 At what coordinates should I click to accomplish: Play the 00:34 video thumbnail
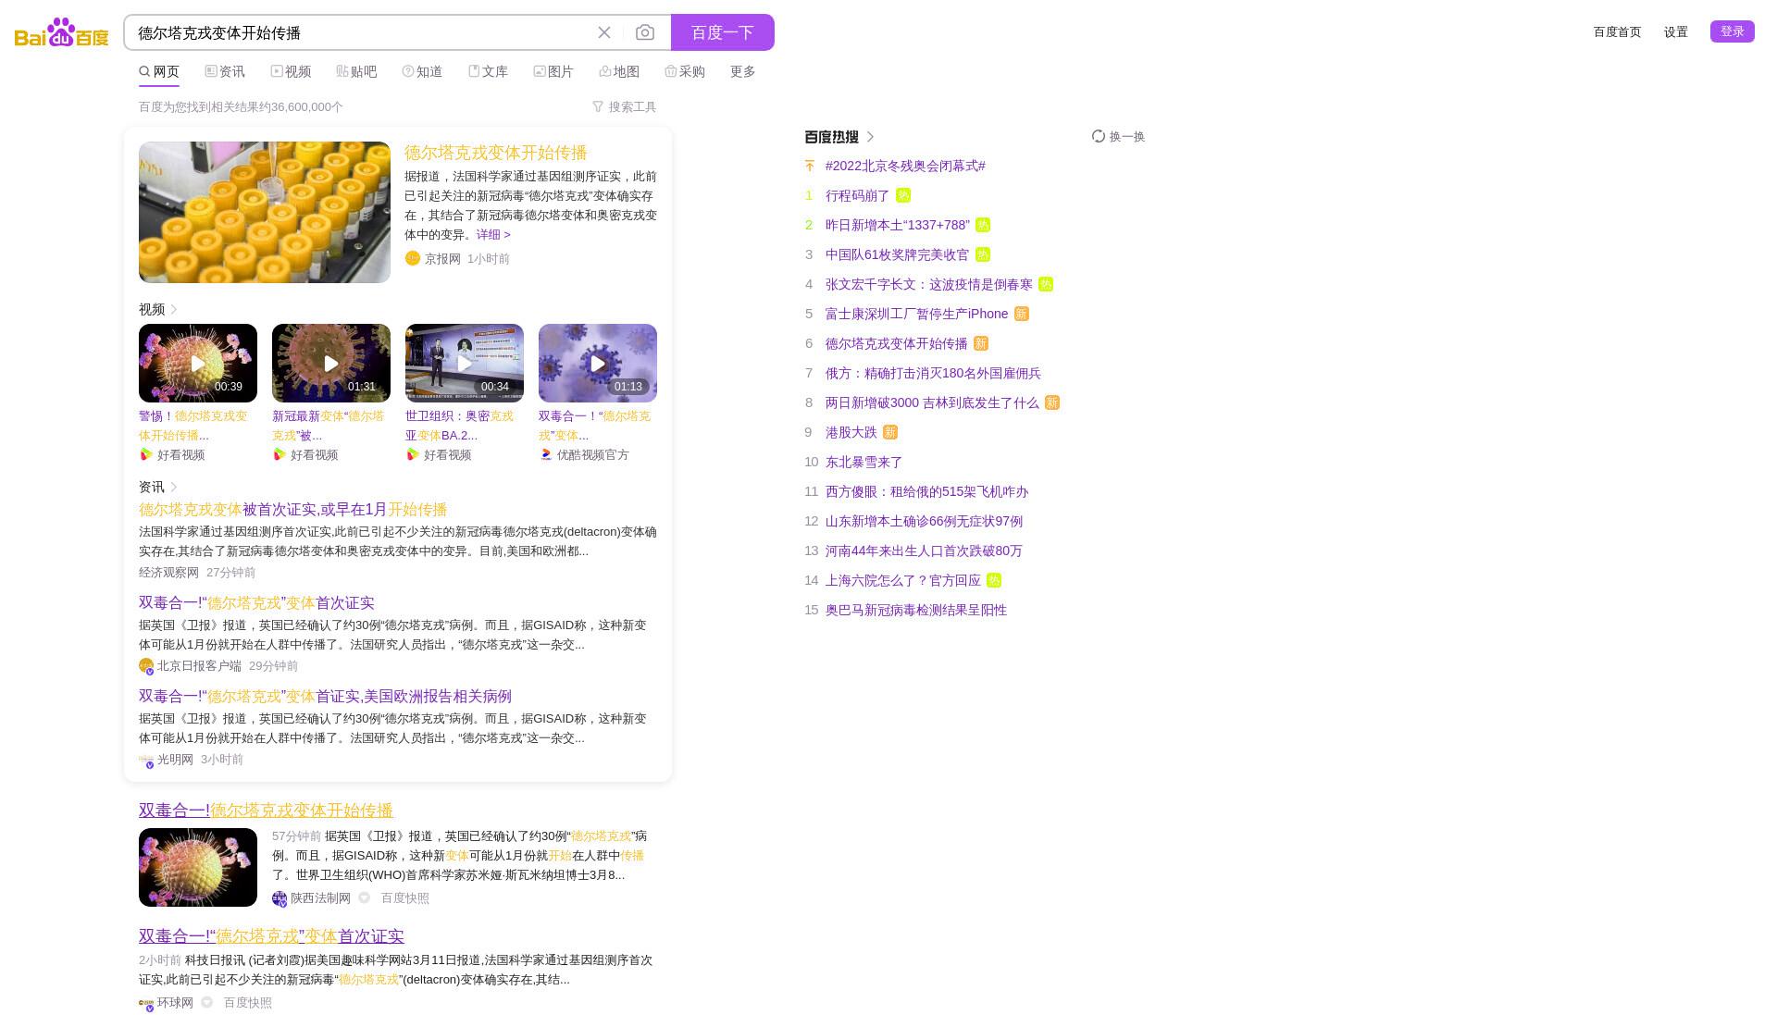[465, 363]
